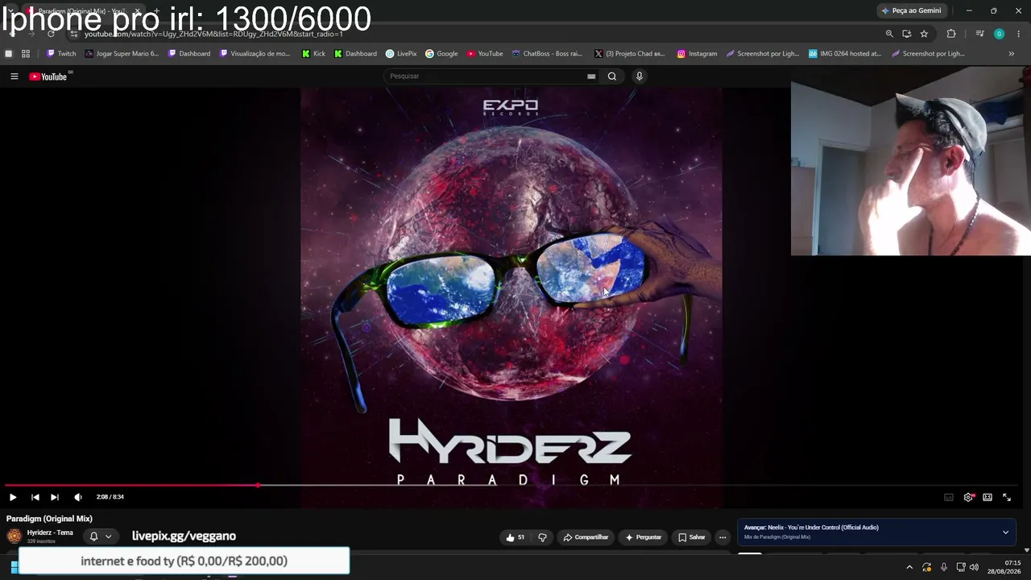Open the YouTube bookmark
Image resolution: width=1031 pixels, height=580 pixels.
coord(485,54)
